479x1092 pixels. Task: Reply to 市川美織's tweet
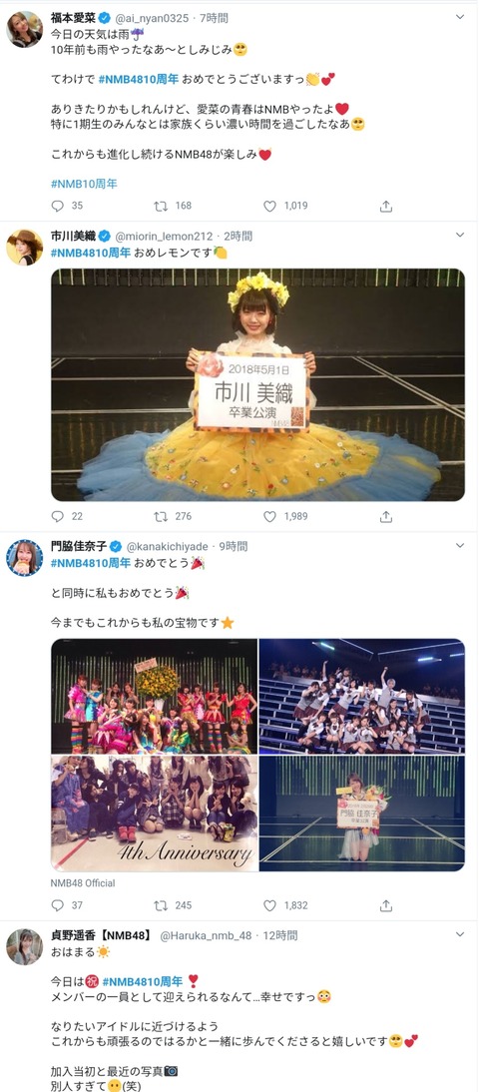tap(58, 517)
